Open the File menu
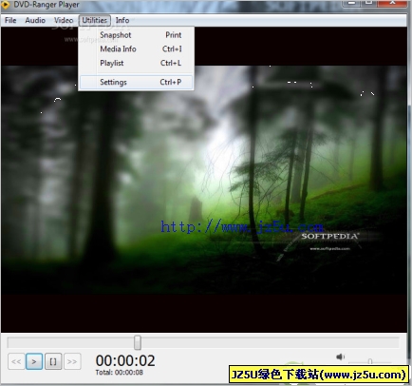 10,20
